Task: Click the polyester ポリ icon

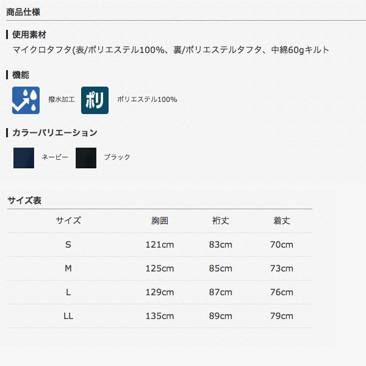Action: [x=95, y=101]
